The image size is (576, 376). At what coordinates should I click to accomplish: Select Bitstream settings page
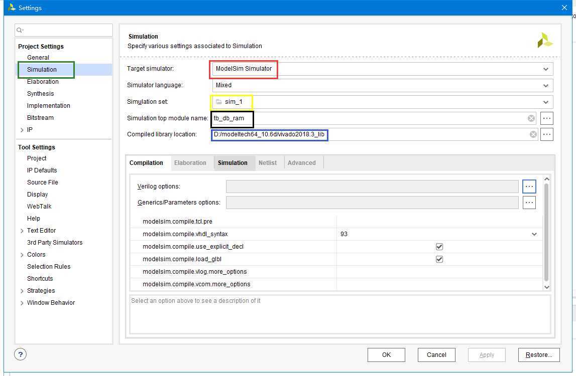click(40, 118)
